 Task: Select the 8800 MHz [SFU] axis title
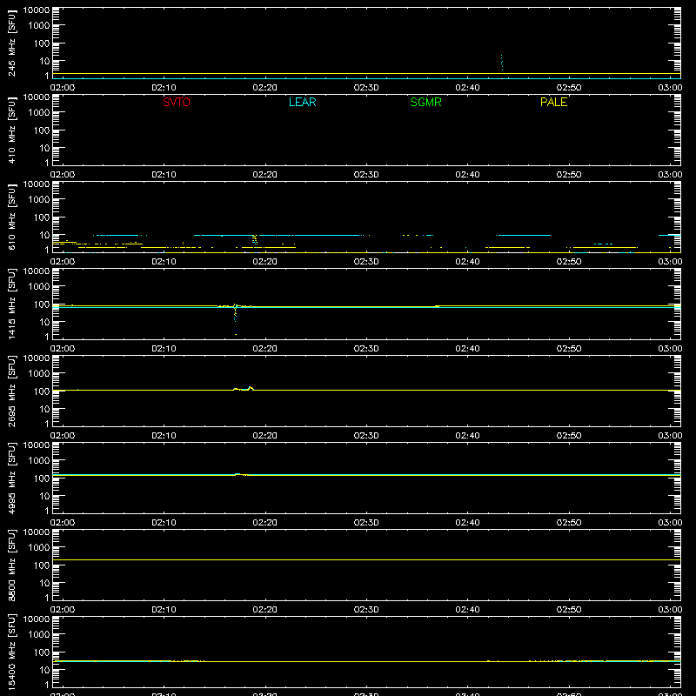11,565
